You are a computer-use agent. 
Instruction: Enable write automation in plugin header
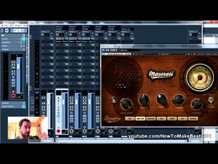coord(115,50)
